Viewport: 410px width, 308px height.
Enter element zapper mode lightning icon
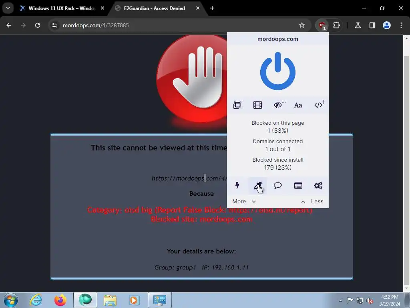click(237, 185)
